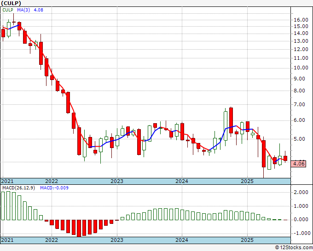313x251 pixels.
Task: Select the 11.00 price axis label
Action: click(x=301, y=58)
